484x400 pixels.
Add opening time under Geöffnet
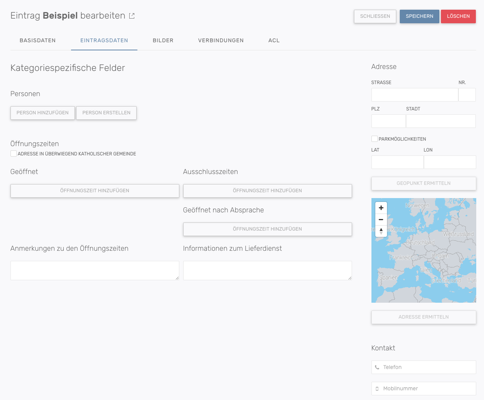pyautogui.click(x=95, y=191)
